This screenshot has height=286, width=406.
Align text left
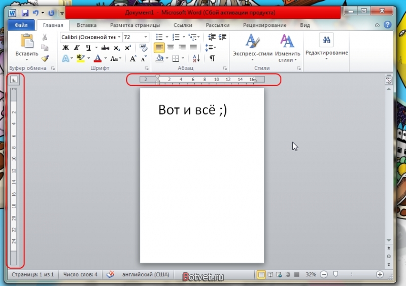point(159,48)
